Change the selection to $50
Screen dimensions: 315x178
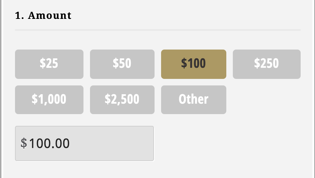tap(122, 64)
